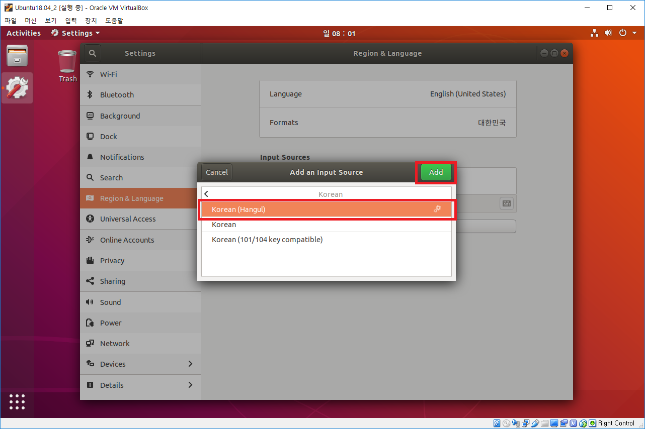Click the Universal Access icon
This screenshot has width=645, height=429.
90,219
